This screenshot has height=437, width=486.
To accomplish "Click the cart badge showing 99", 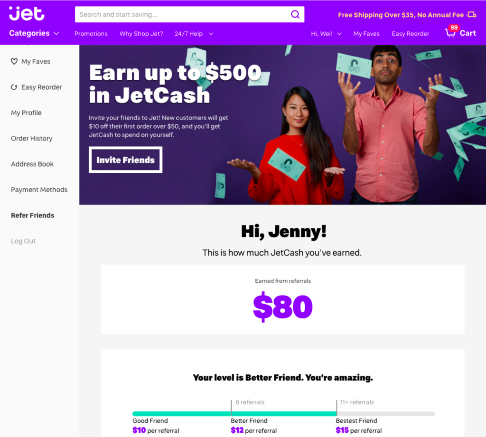I will click(454, 28).
